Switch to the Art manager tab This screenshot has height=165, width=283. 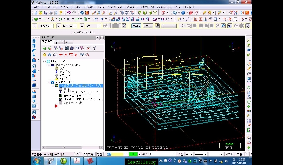tap(69, 42)
